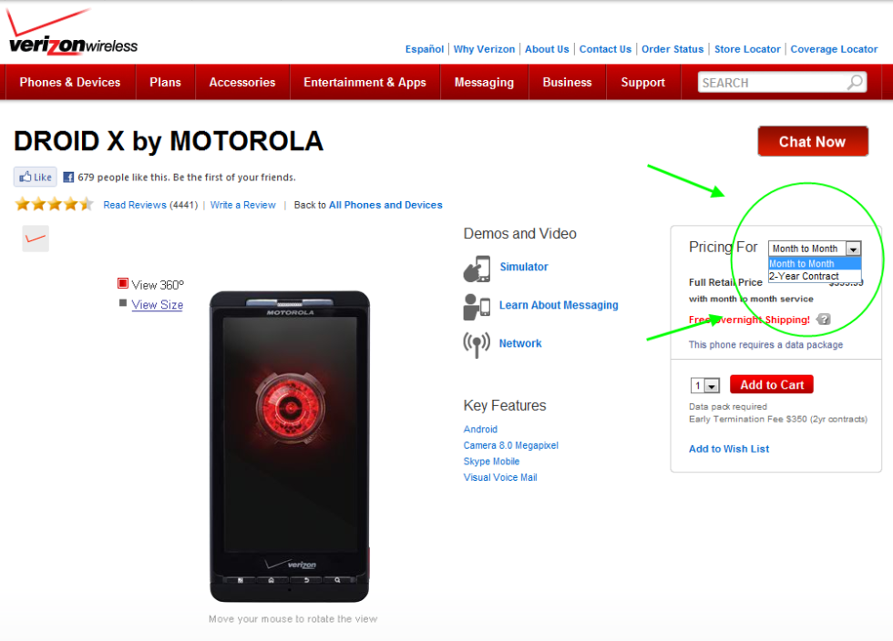Click the Android key feature link
The width and height of the screenshot is (893, 641).
tap(480, 429)
